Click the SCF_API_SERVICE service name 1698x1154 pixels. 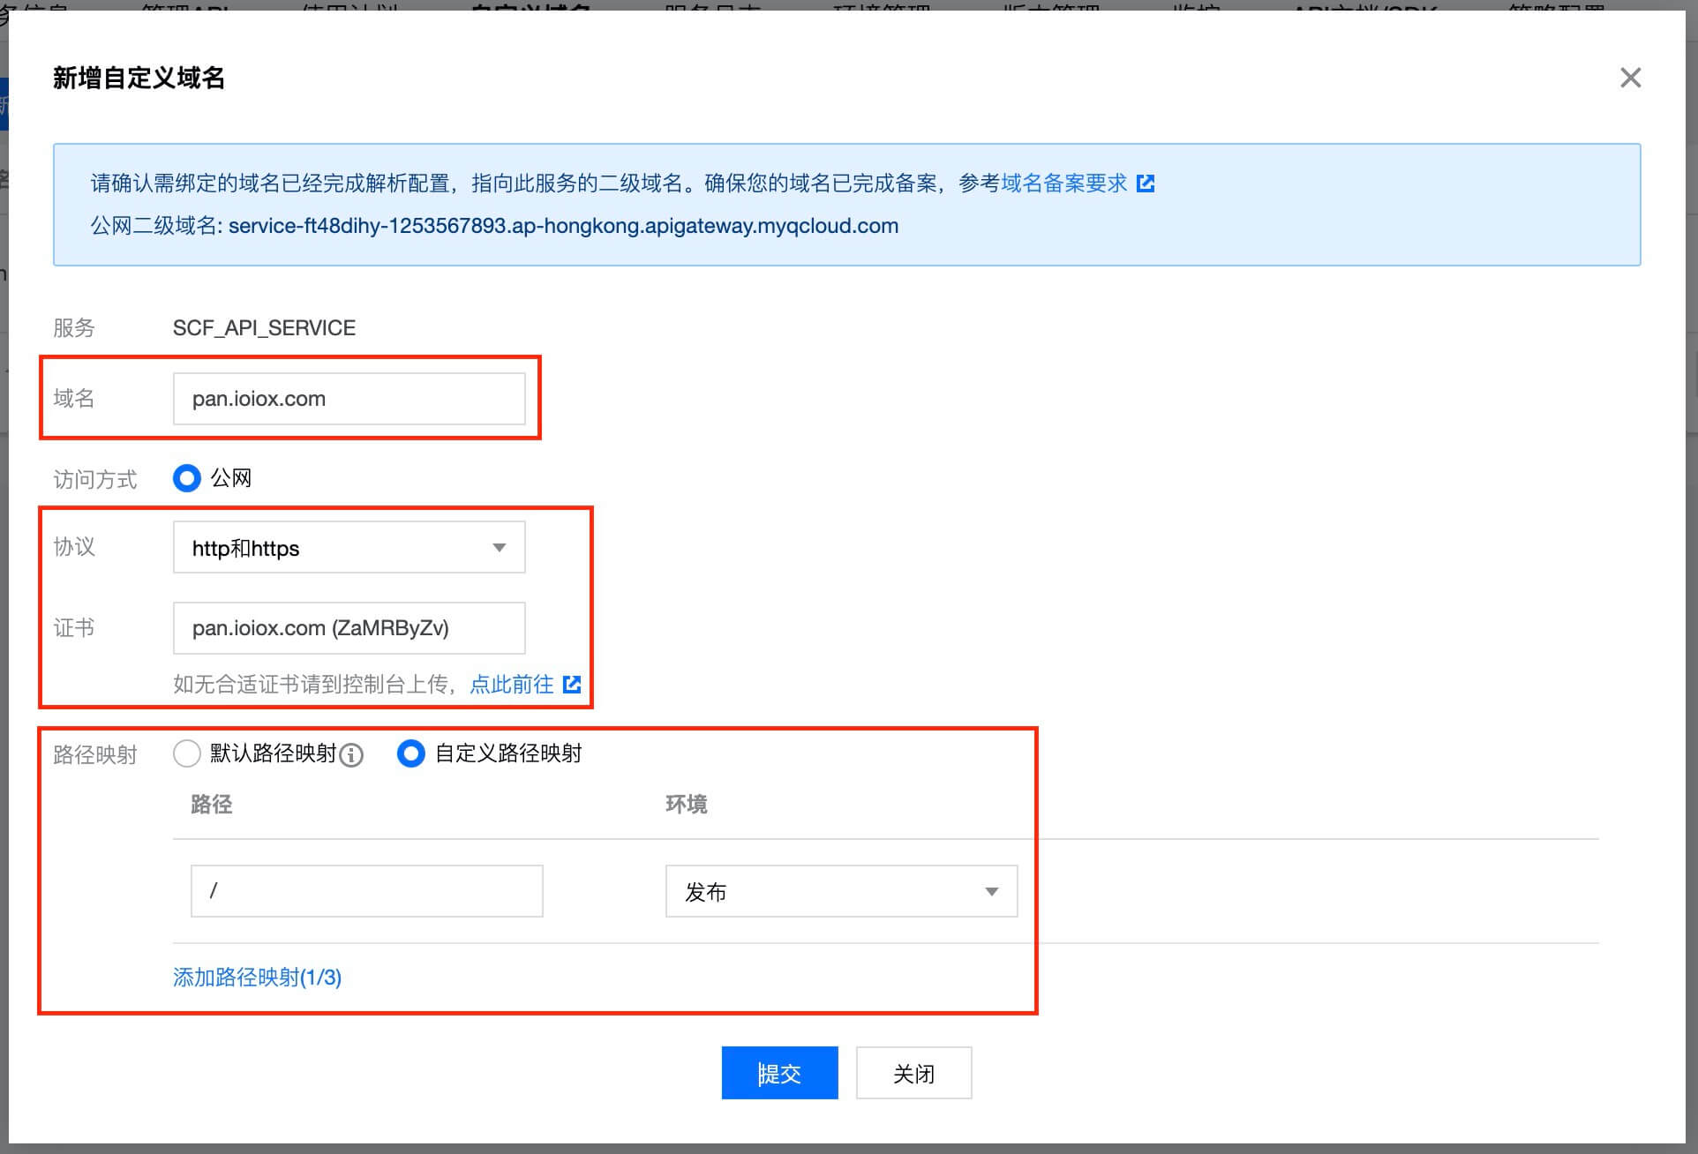pos(264,328)
